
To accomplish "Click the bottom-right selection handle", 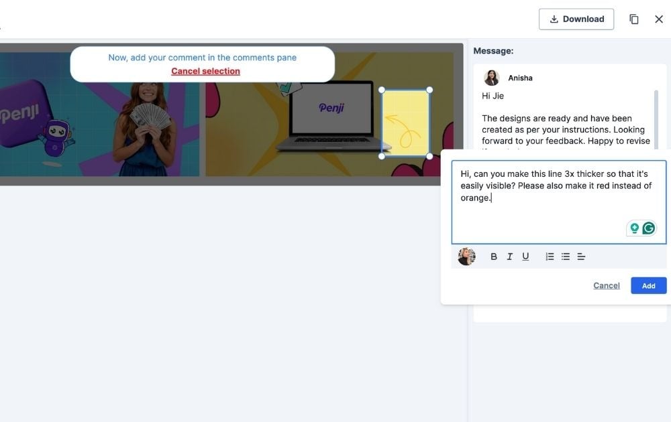I will 429,156.
